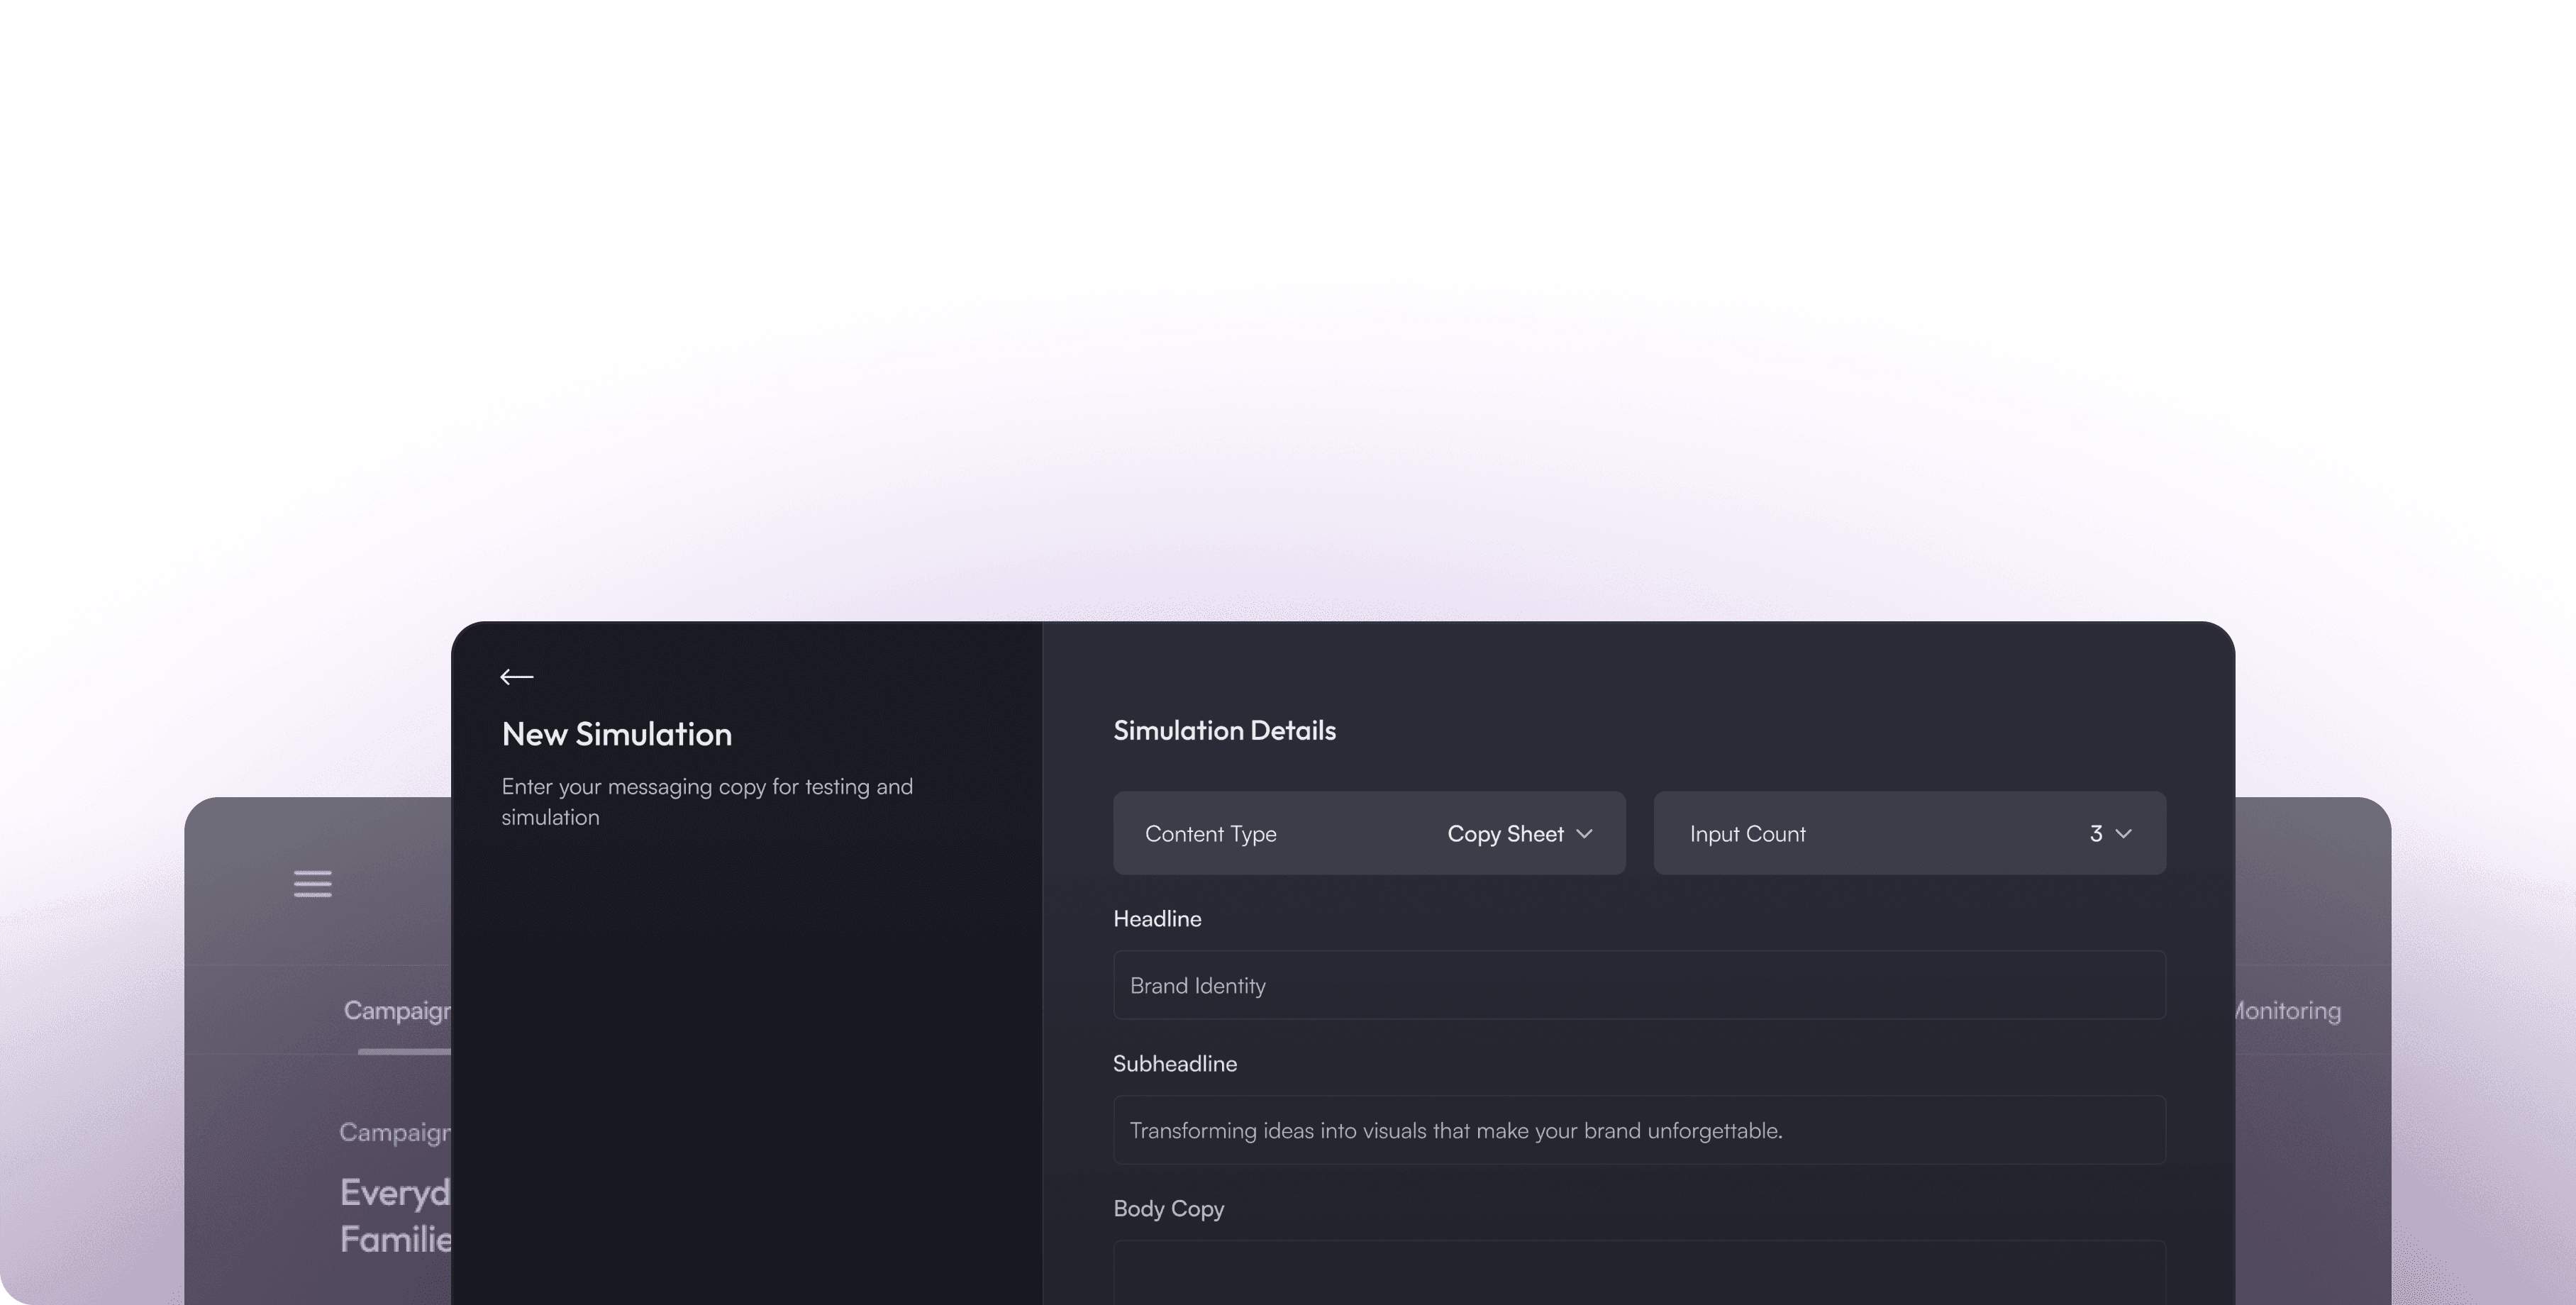2576x1305 pixels.
Task: Click the Everyday Families campaign title
Action: click(x=396, y=1215)
